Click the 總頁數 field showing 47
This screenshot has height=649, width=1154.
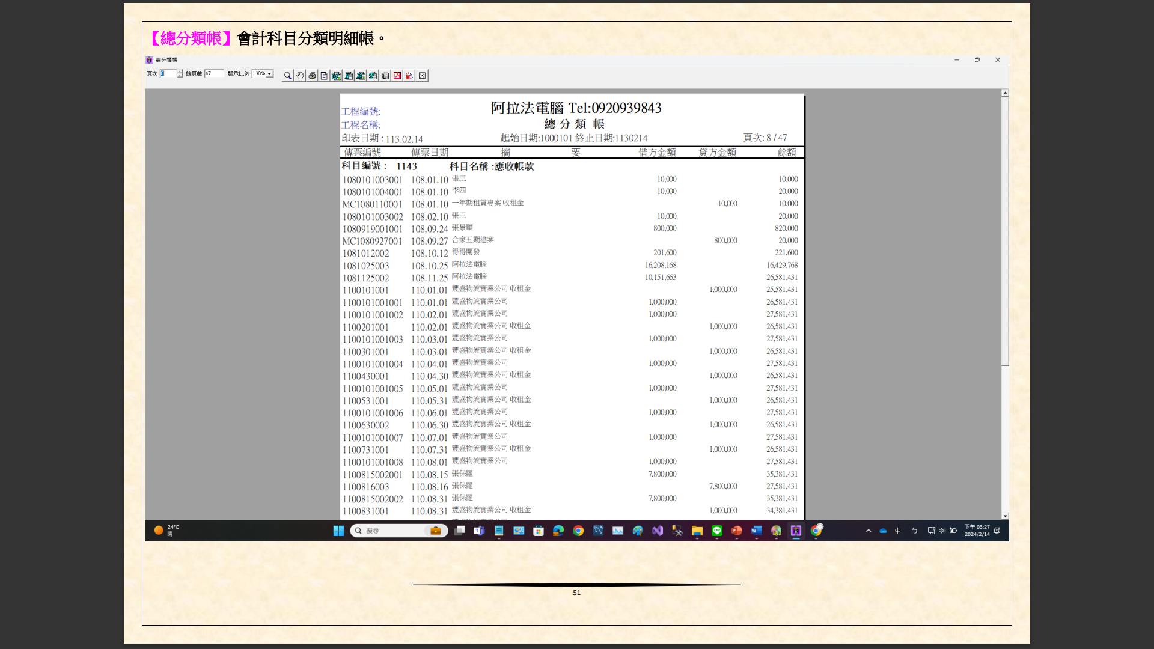pyautogui.click(x=213, y=73)
